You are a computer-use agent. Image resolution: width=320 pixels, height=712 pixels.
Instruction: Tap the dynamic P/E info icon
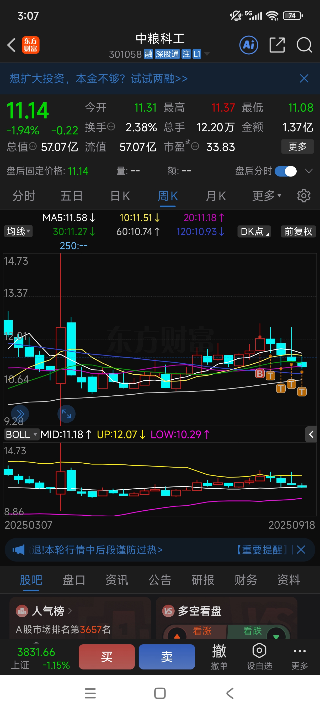tap(195, 146)
